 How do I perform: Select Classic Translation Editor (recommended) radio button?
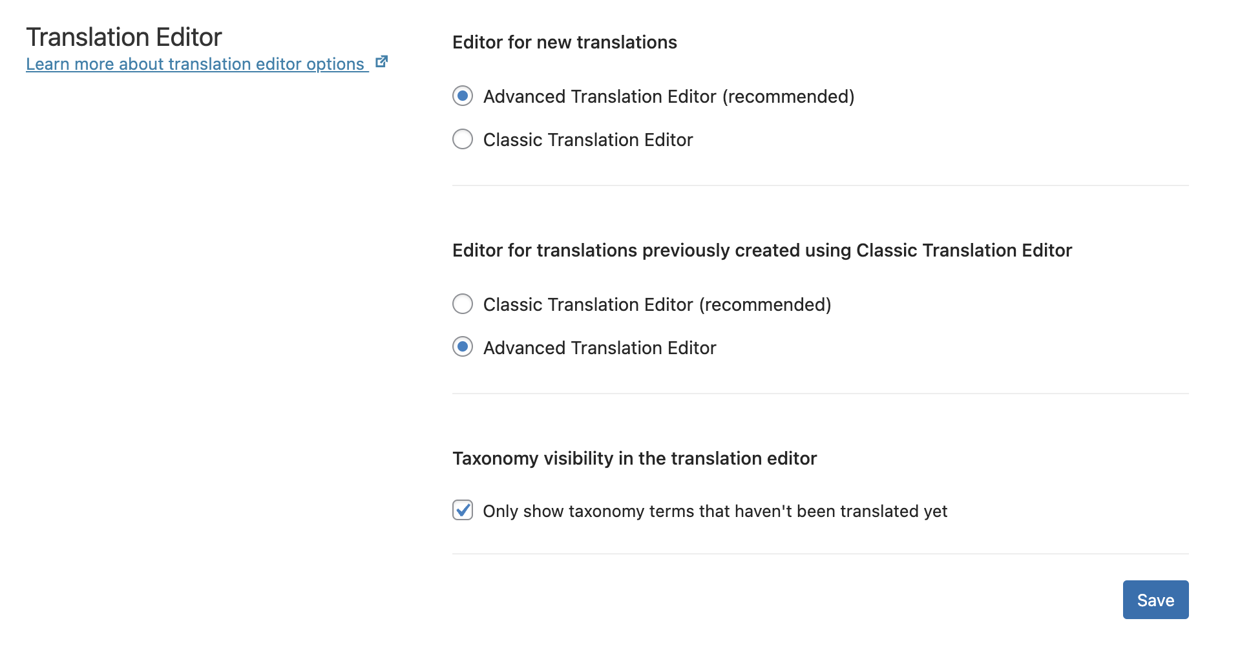(x=463, y=304)
